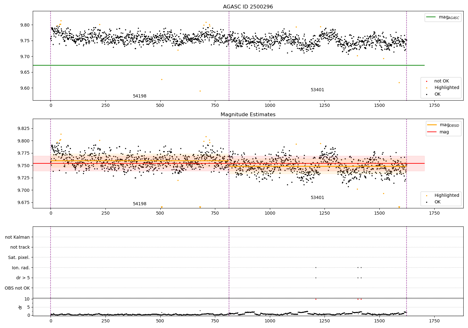This screenshot has width=468, height=328.
Task: Click the "1750" x-axis tick in top plot
Action: coord(434,106)
